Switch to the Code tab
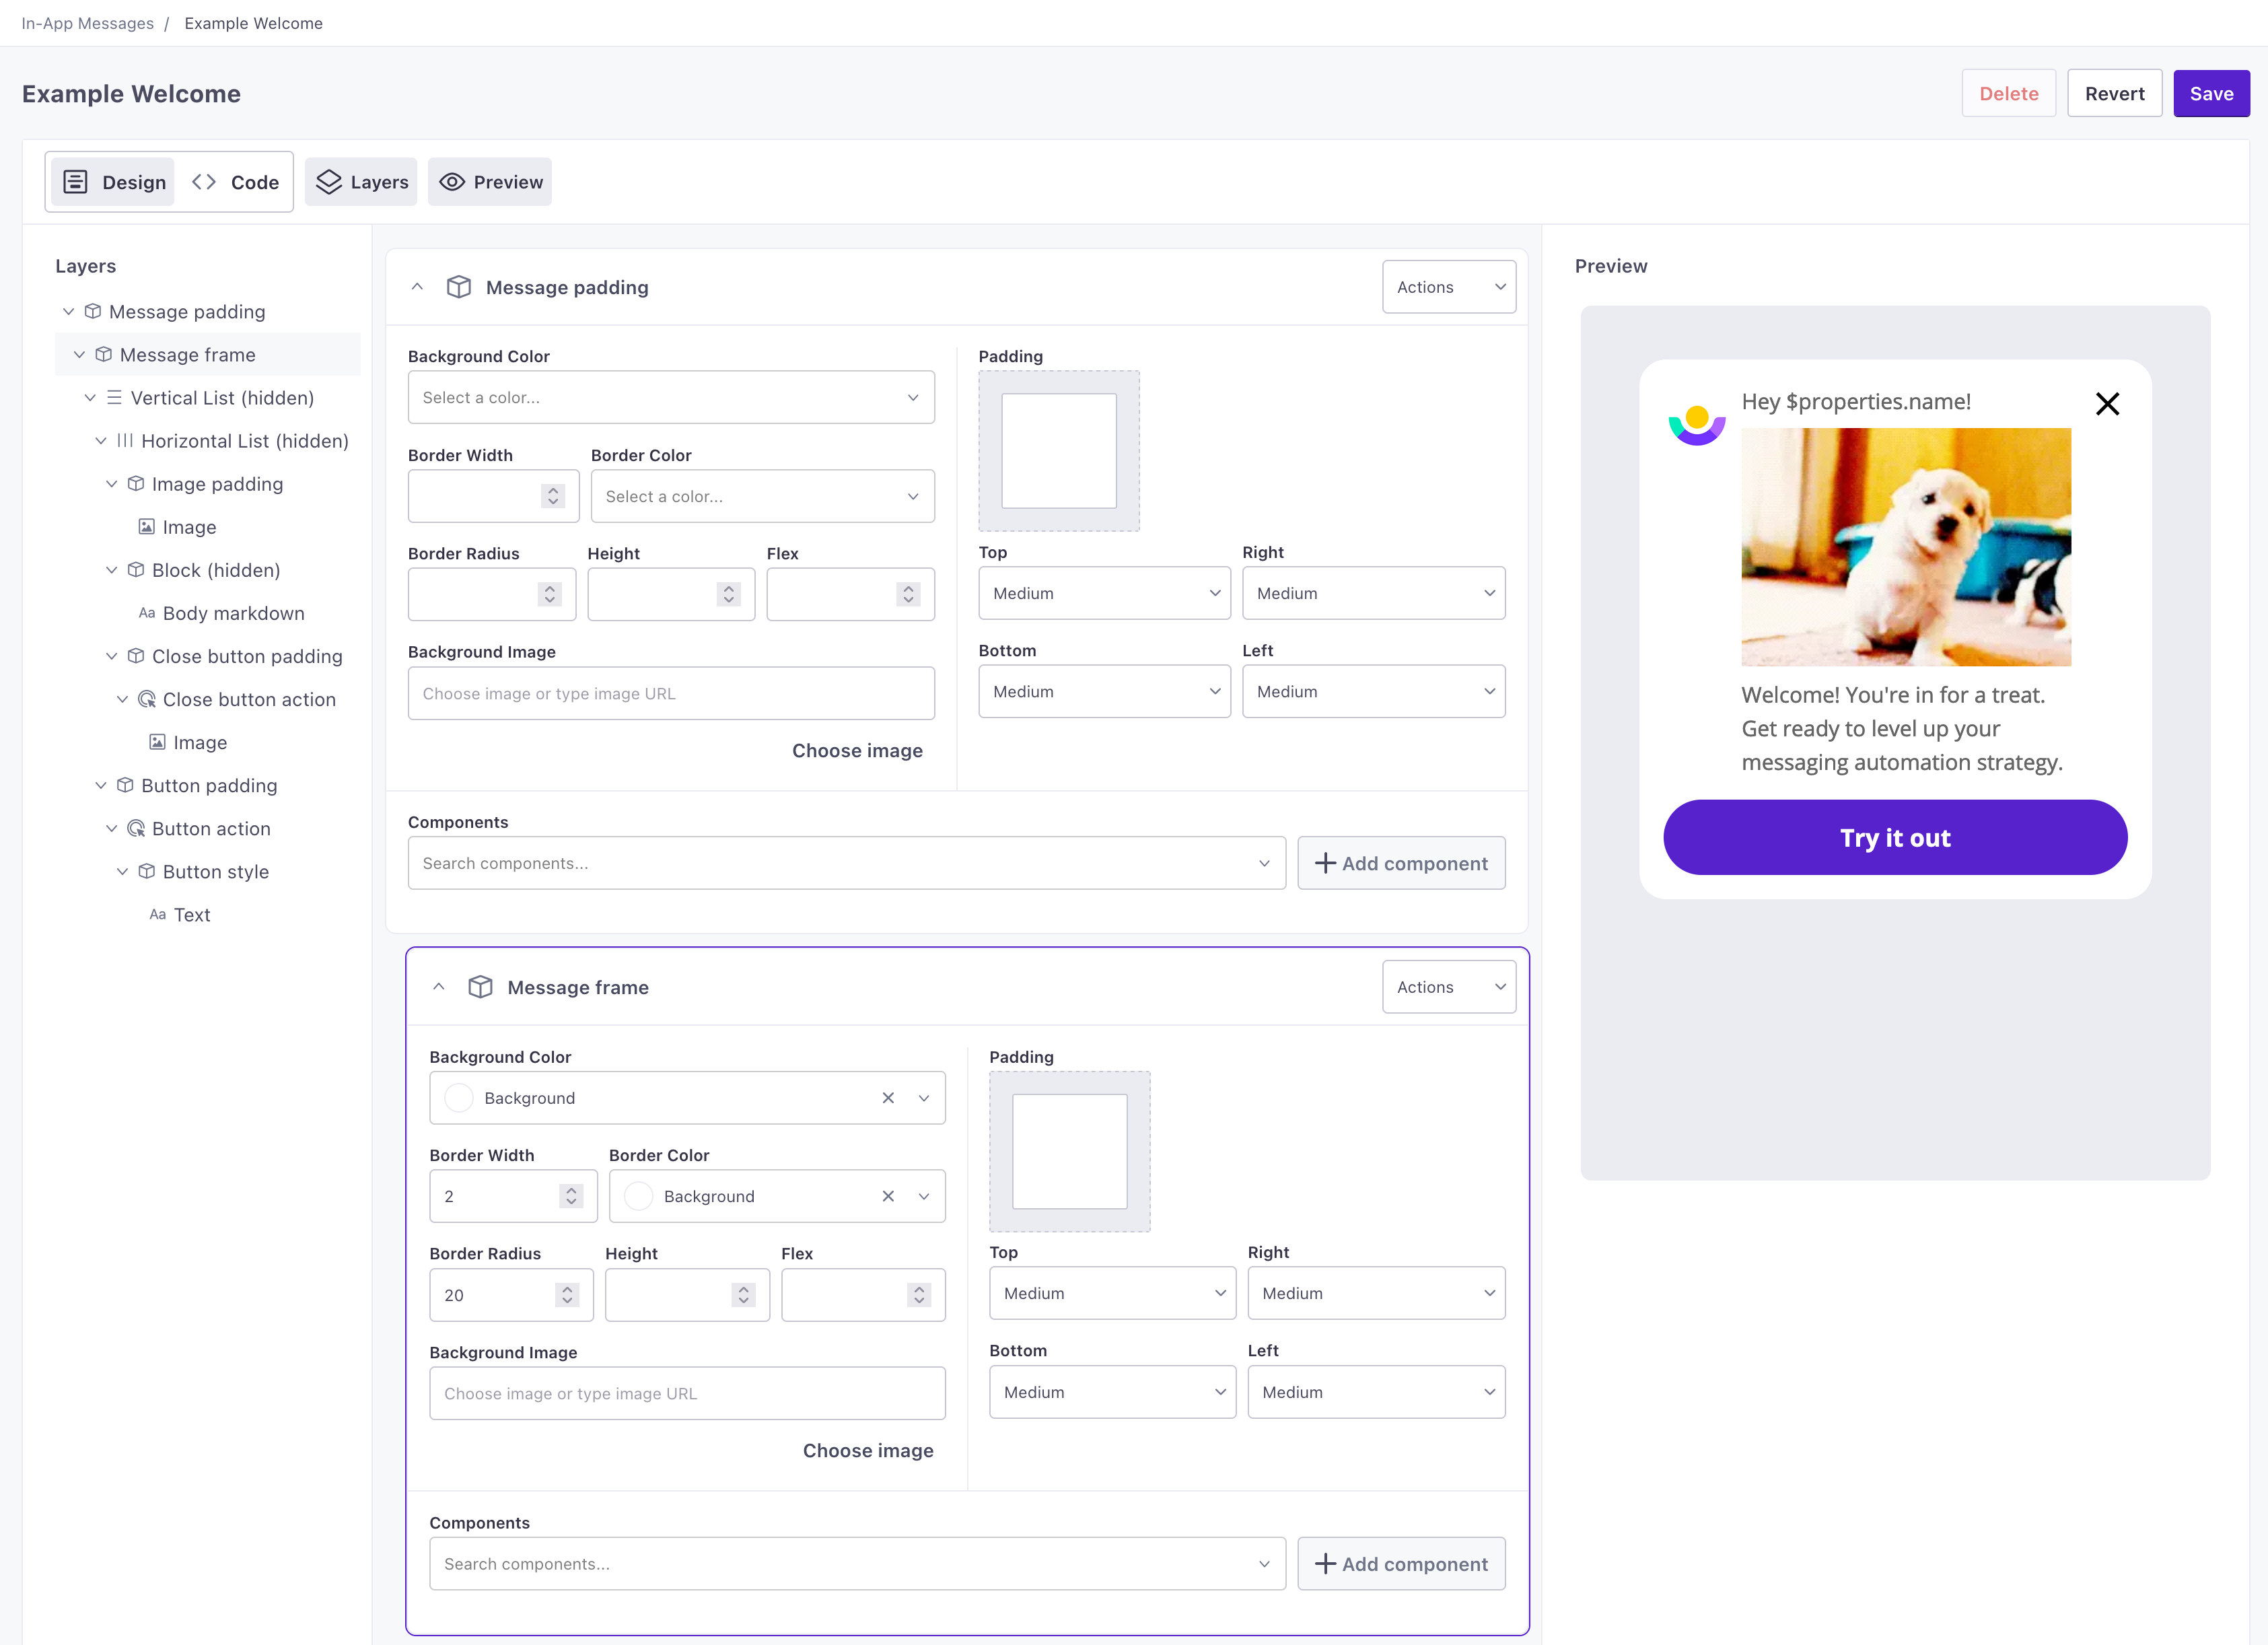 coord(235,182)
